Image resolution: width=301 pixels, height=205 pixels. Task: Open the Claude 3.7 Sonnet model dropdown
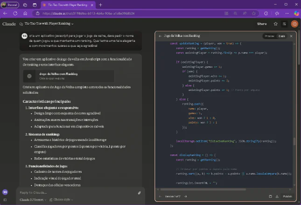[x=33, y=199]
